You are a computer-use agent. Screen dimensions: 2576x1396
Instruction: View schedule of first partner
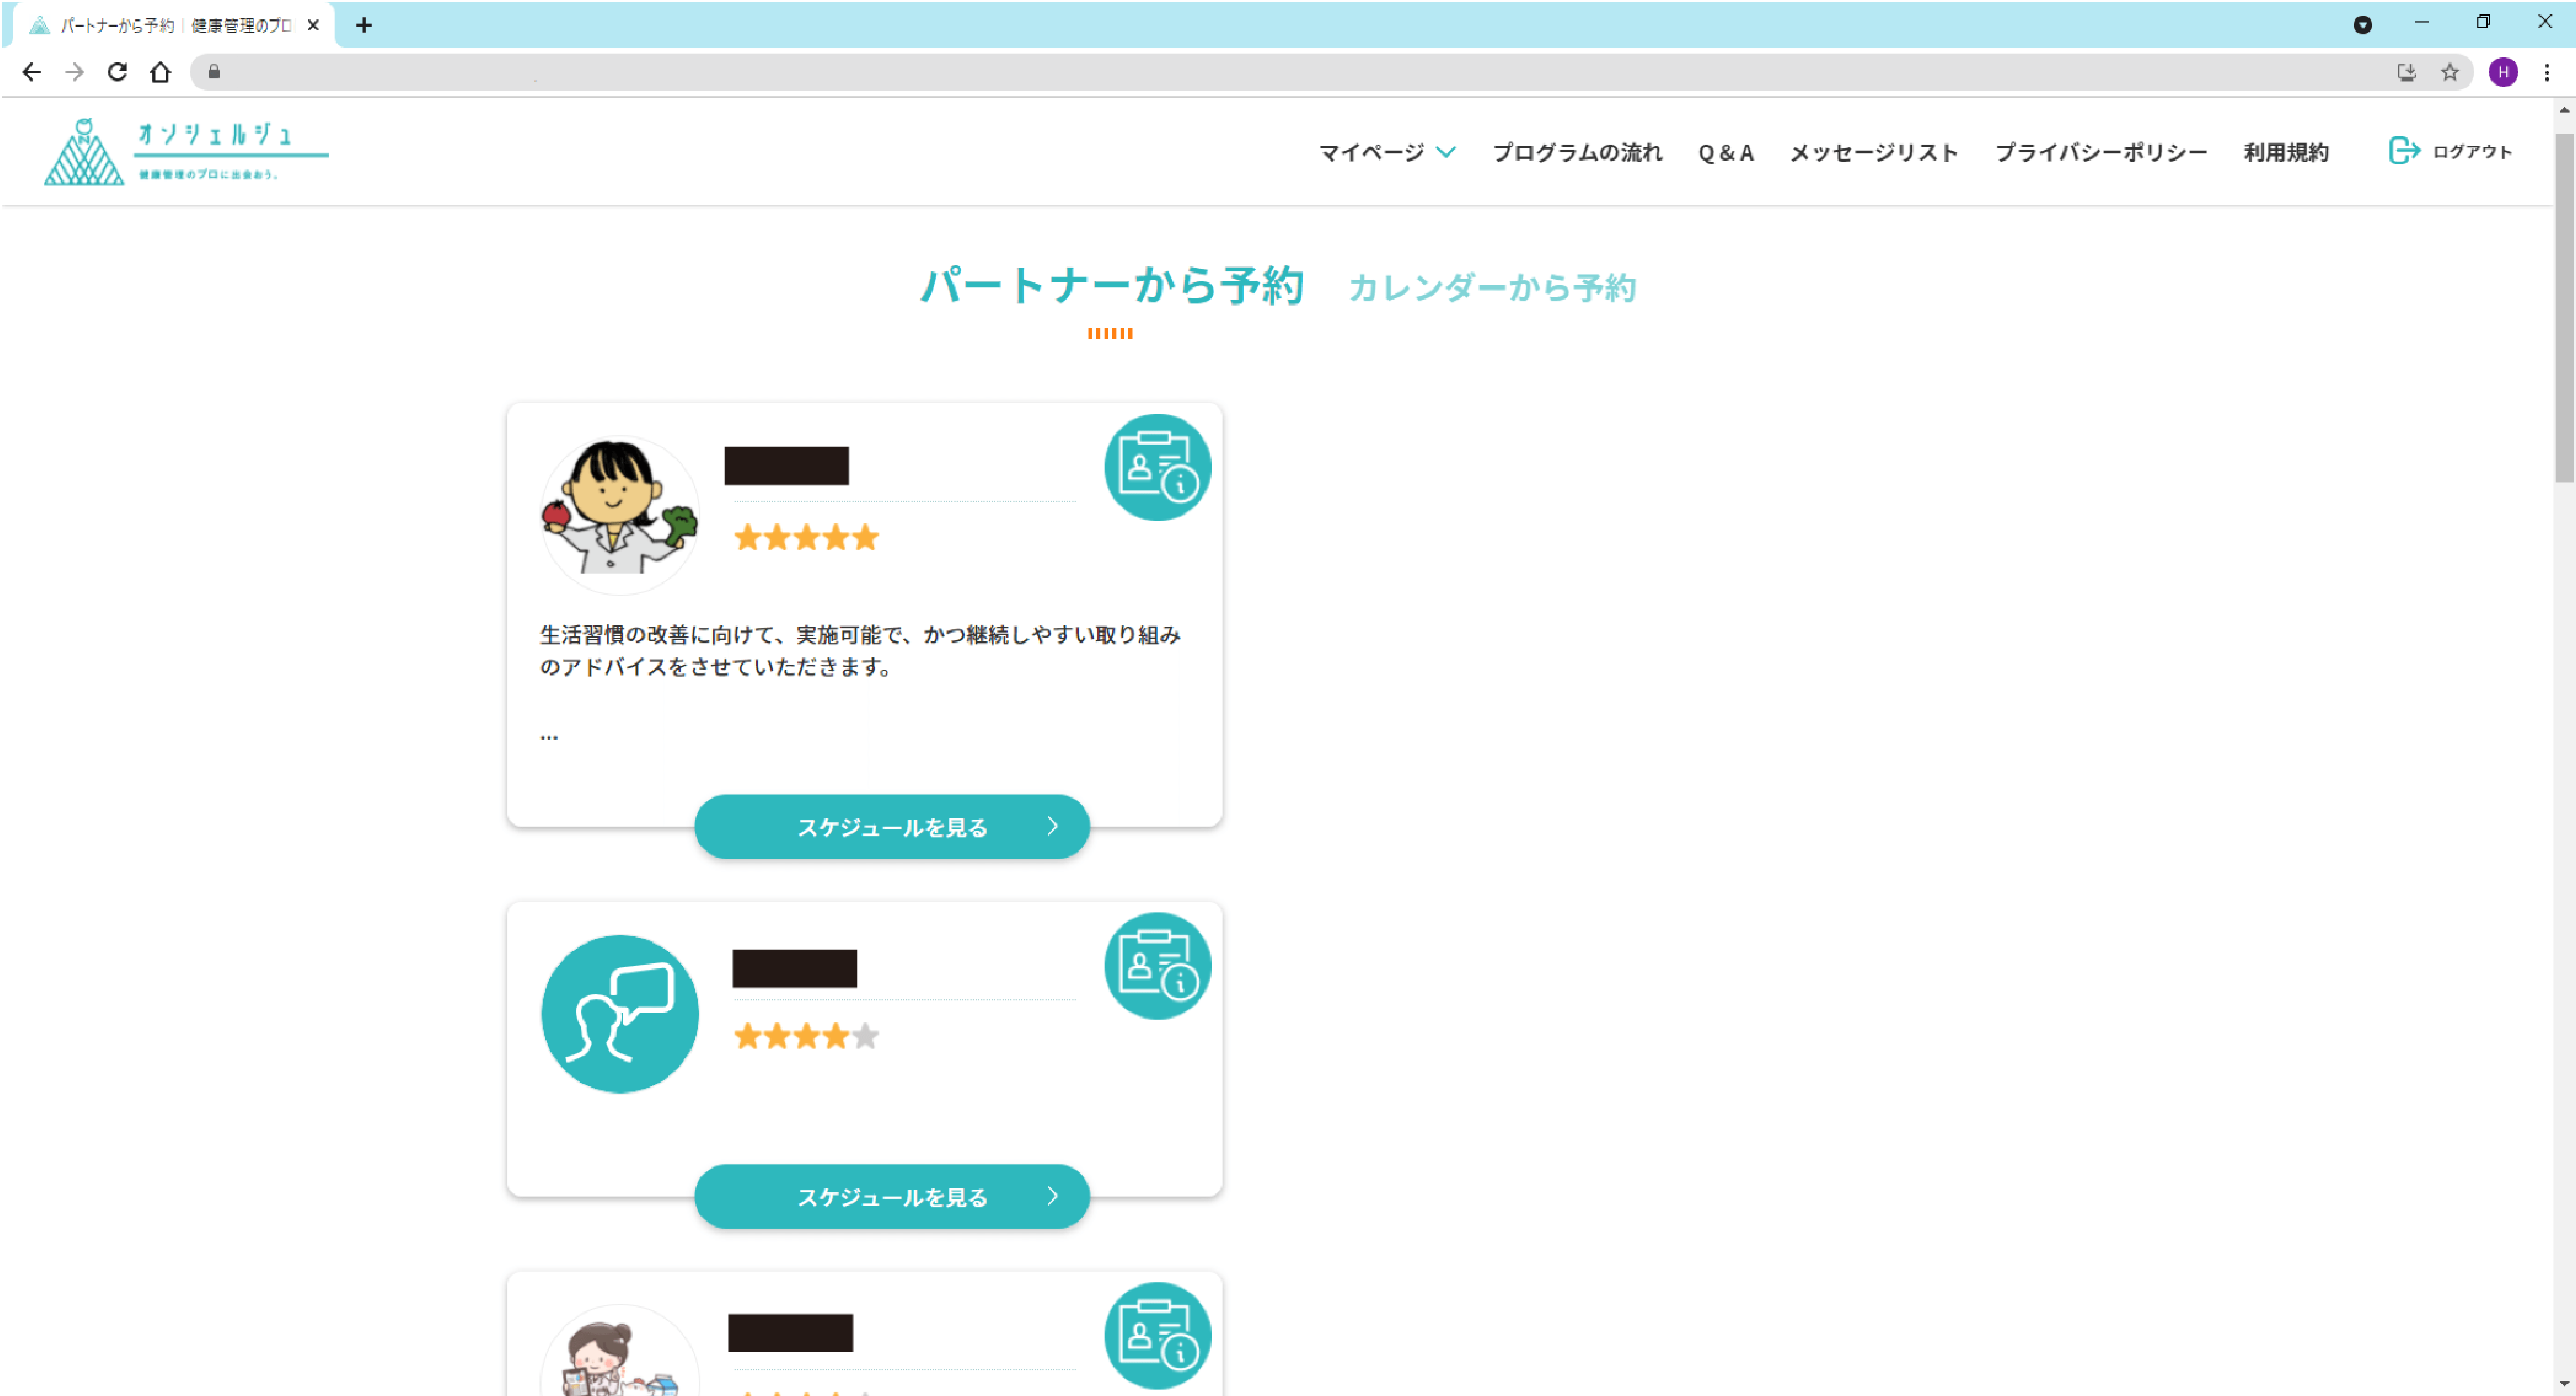[x=891, y=827]
